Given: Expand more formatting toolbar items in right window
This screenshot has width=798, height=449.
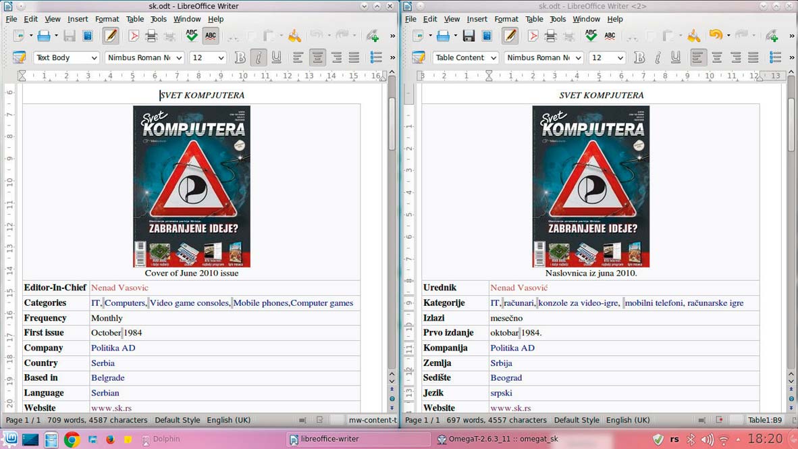Looking at the screenshot, I should point(791,57).
